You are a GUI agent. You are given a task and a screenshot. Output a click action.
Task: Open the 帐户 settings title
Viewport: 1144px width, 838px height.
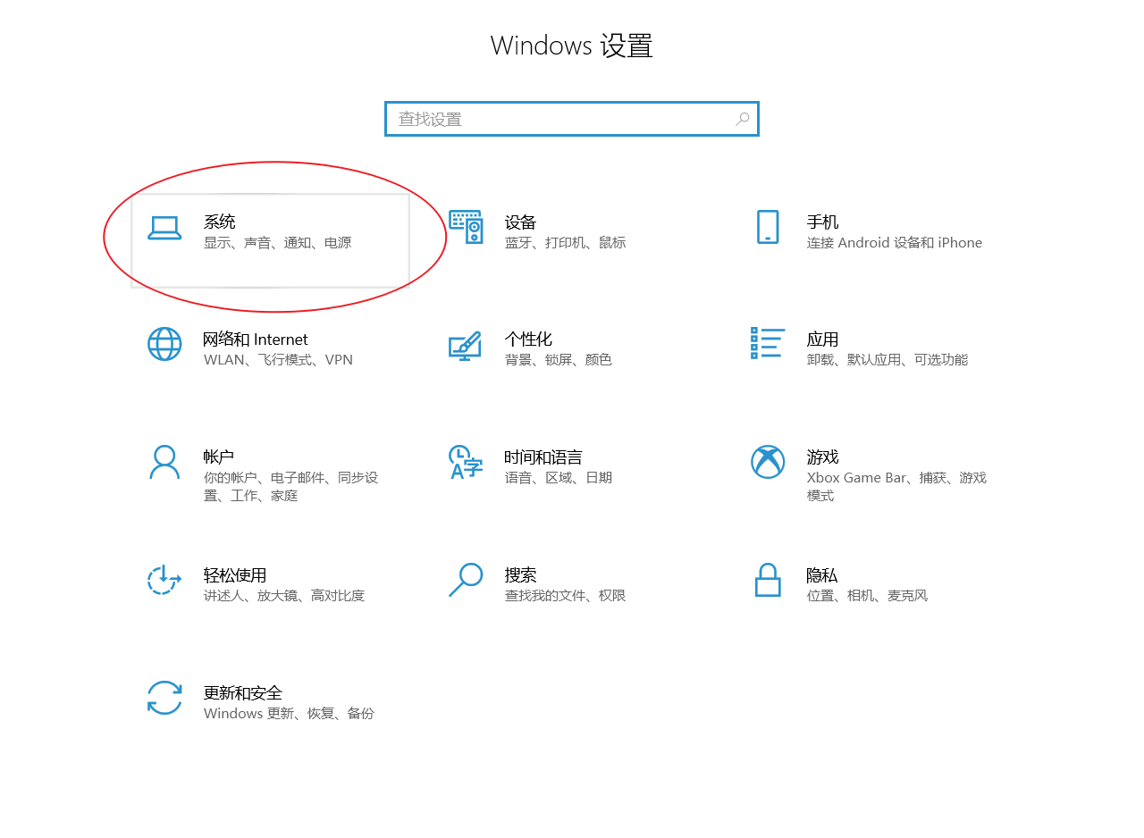[220, 457]
